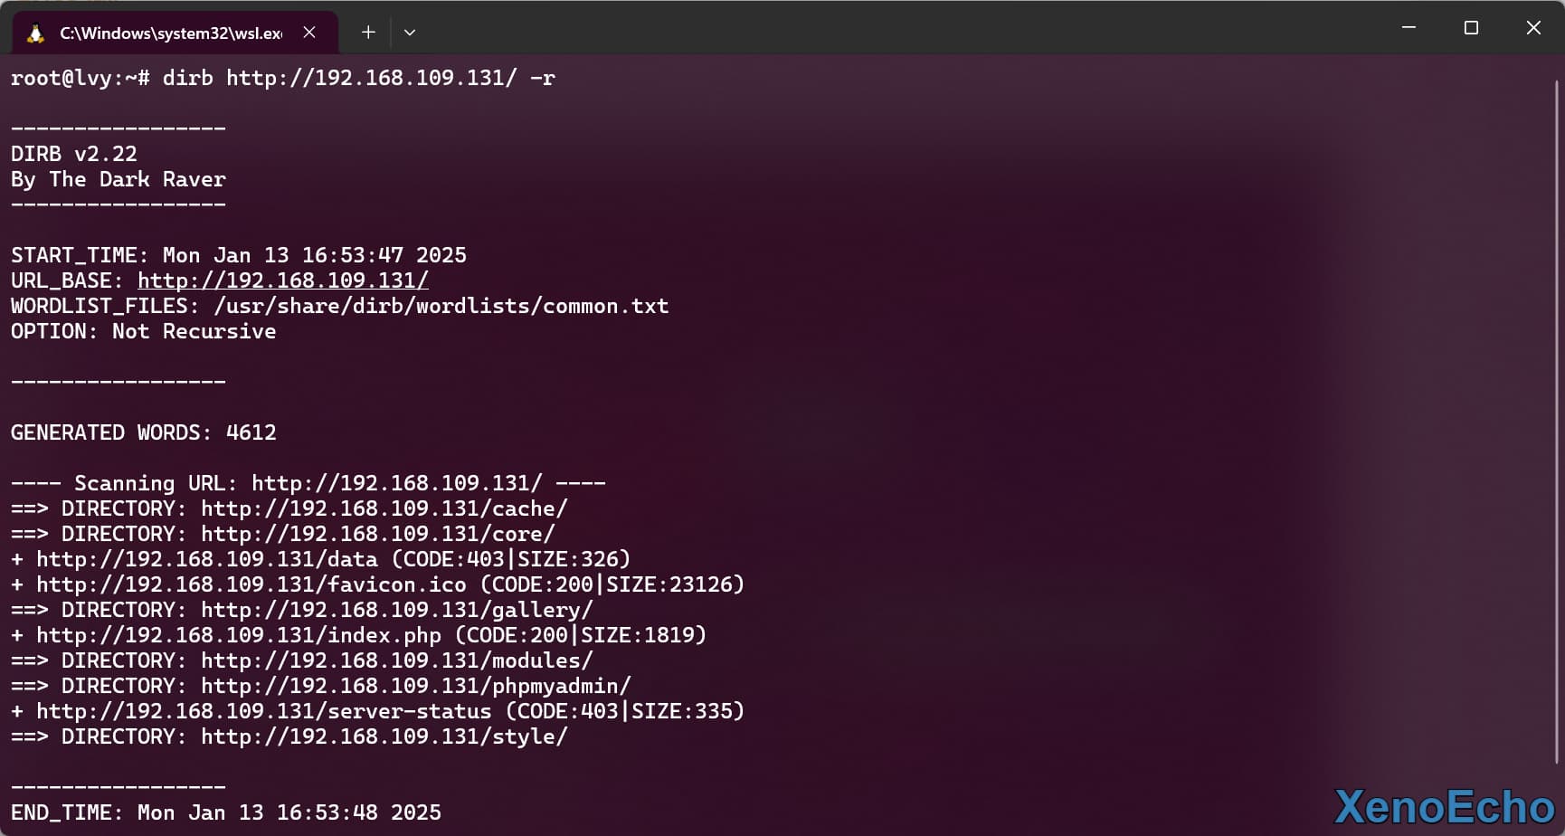Click the favicon.ico result URL
This screenshot has width=1565, height=836.
(x=251, y=584)
